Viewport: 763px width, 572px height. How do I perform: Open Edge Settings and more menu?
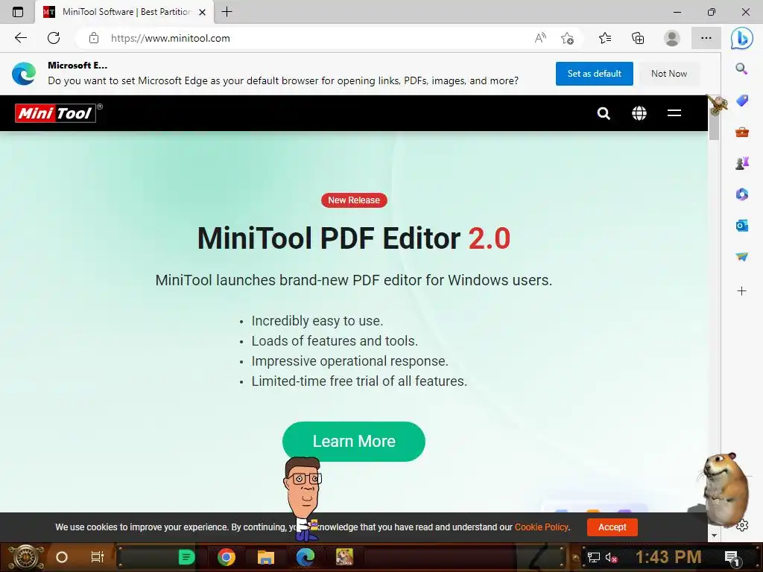[706, 38]
